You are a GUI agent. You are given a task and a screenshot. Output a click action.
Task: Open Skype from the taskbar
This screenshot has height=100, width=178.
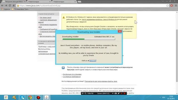(x=22, y=97)
